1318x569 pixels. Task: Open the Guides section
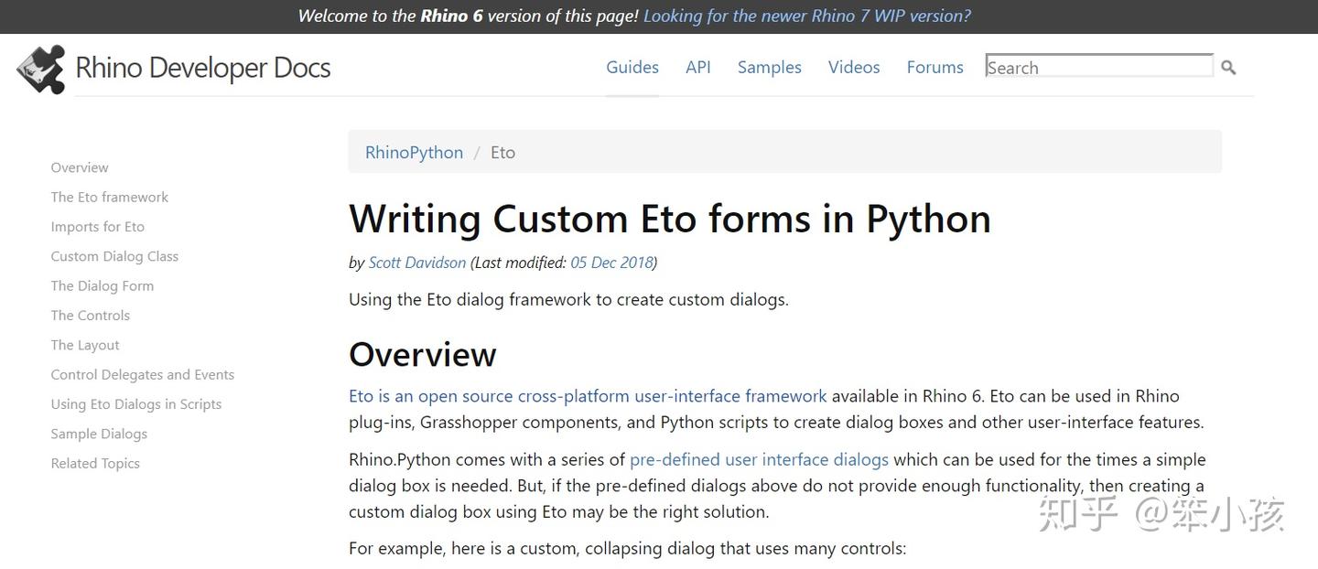632,67
